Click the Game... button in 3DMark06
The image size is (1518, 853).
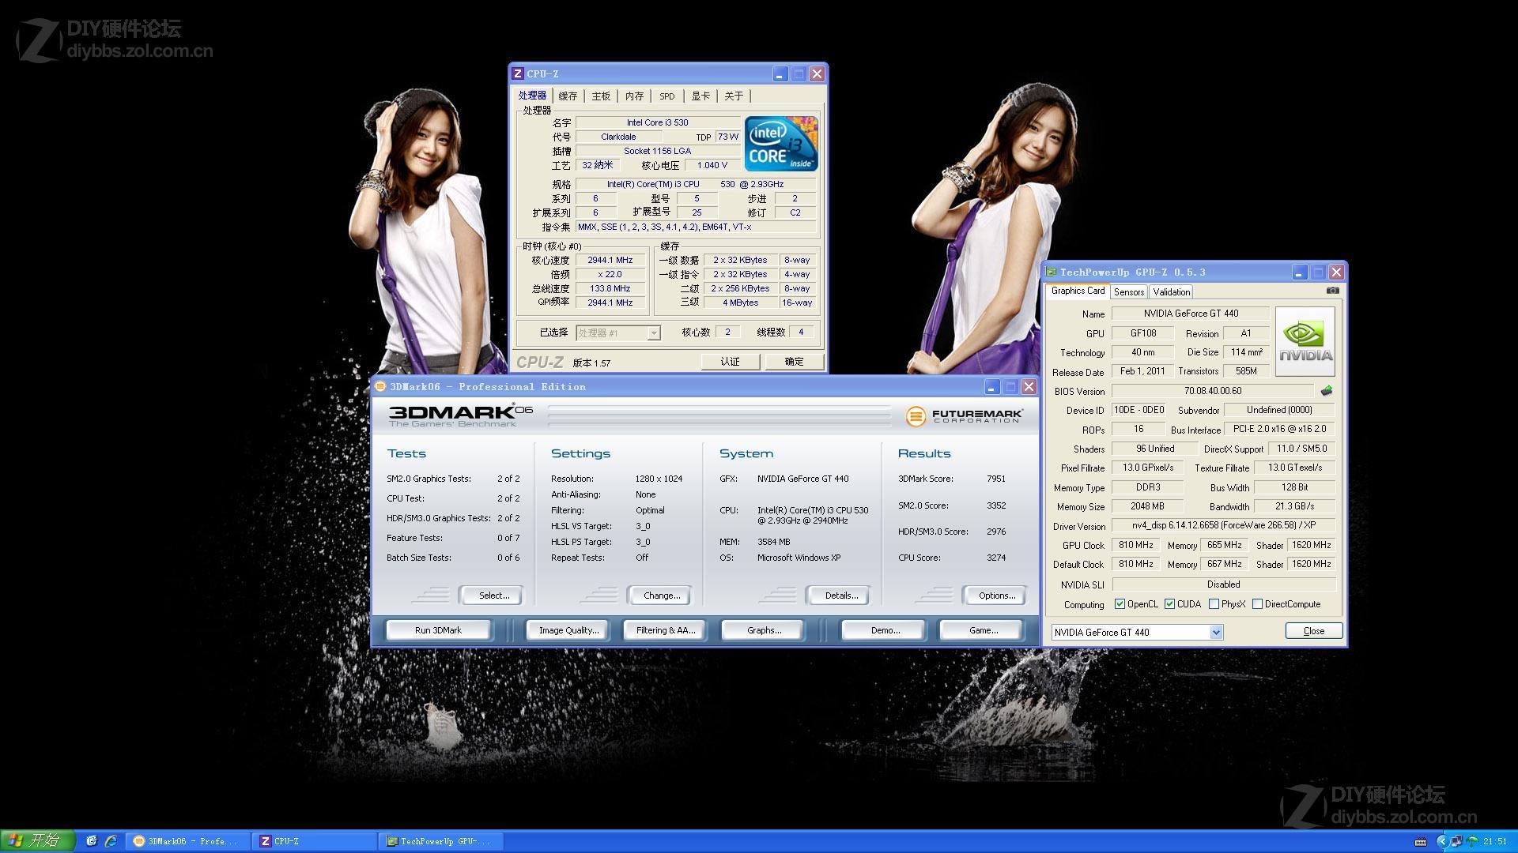pyautogui.click(x=983, y=630)
